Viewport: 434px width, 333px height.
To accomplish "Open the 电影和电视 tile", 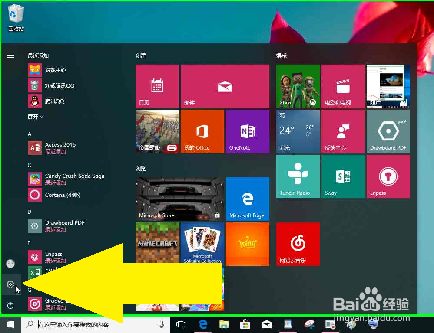I will (343, 86).
